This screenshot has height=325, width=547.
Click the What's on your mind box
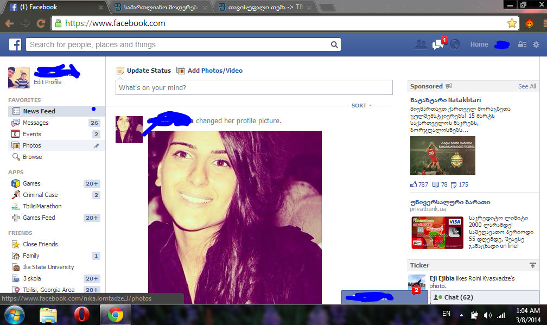coord(254,87)
